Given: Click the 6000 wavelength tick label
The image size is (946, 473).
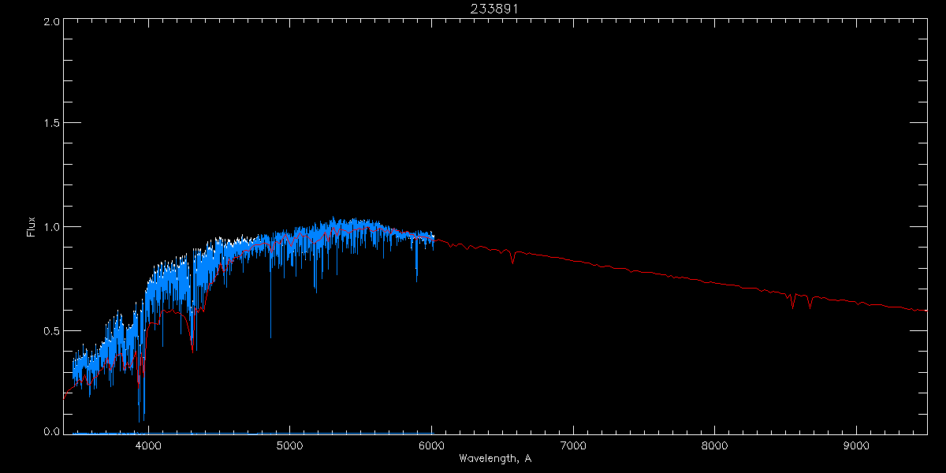Looking at the screenshot, I should 431,445.
